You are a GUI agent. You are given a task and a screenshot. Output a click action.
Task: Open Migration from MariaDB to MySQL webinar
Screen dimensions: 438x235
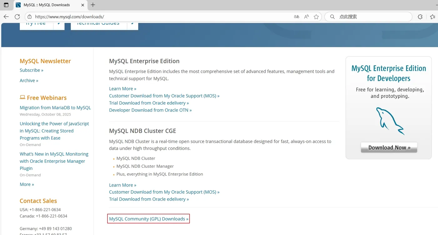click(x=55, y=108)
